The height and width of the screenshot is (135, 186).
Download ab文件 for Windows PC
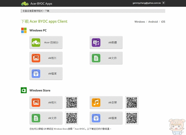pyautogui.click(x=106, y=58)
